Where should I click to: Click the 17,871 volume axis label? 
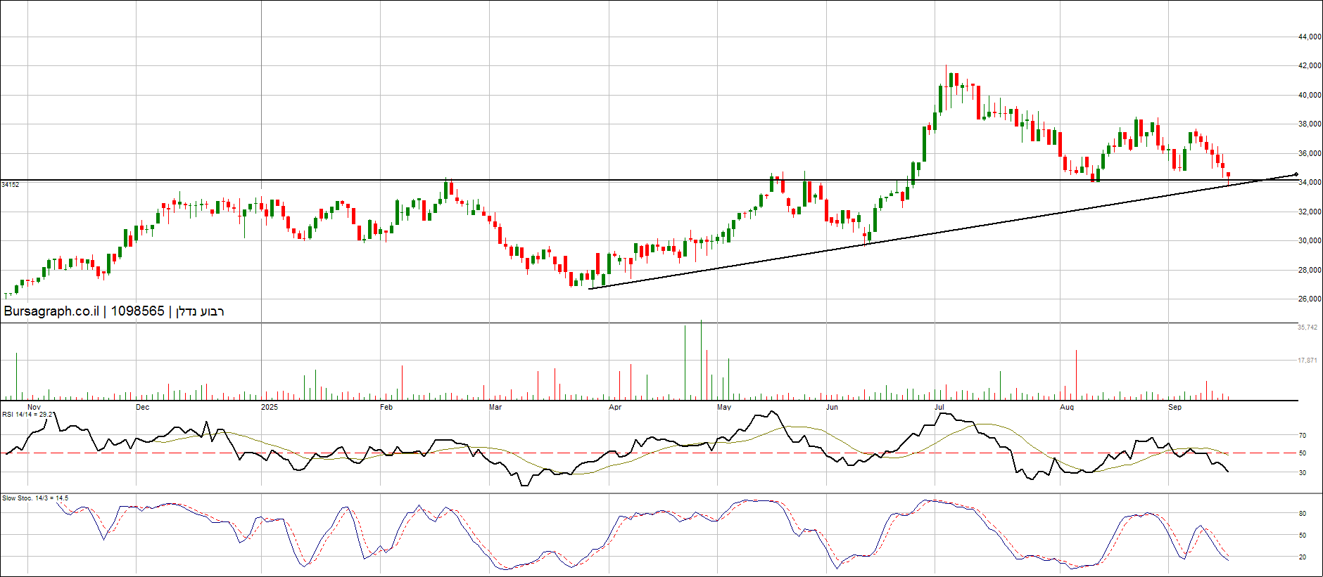pos(1308,361)
